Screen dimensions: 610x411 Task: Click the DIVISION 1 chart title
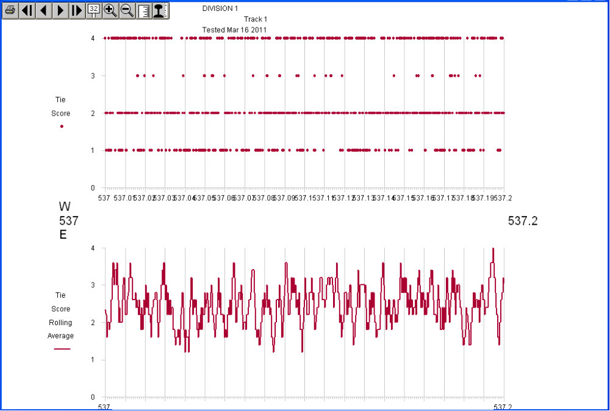click(x=220, y=9)
